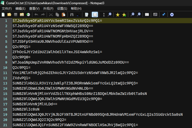This screenshot has width=192, height=128.
Task: Add to Favorites via star-plus icon
Action: coord(124,15)
